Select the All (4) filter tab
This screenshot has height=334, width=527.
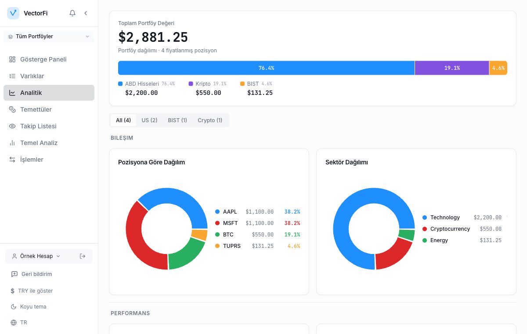[x=123, y=120]
